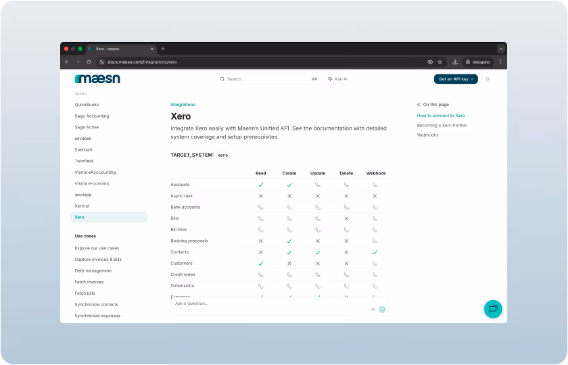Click the Booking proposals row label
This screenshot has height=365, width=568.
(189, 241)
